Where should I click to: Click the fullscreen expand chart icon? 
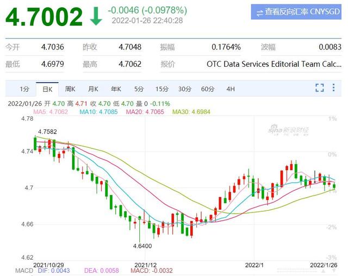tap(320, 88)
